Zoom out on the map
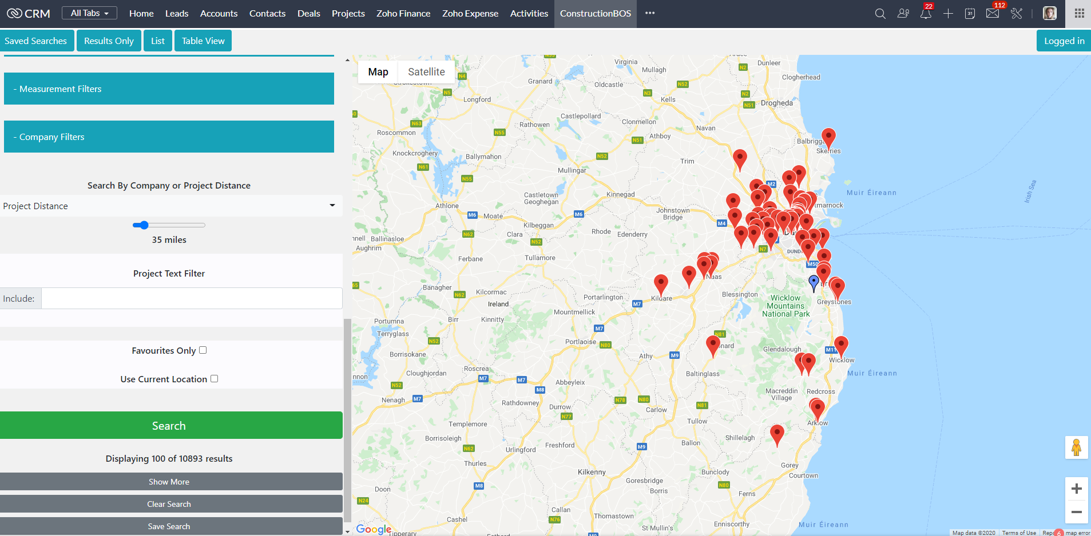 coord(1076,512)
